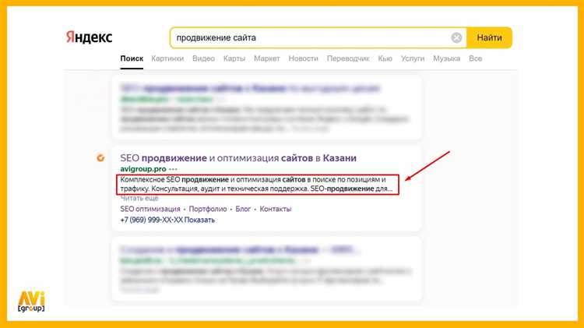
Task: Open the three-dot menu next to avigroup.pro
Action: [x=173, y=169]
